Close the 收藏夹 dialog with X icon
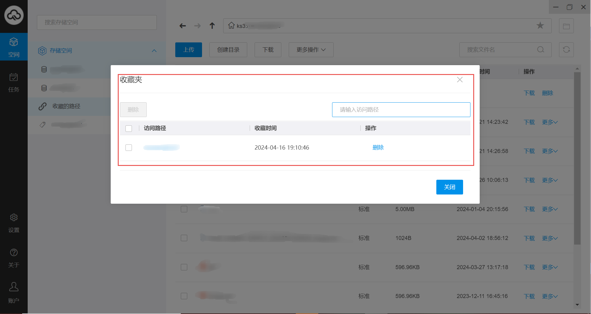 click(460, 80)
